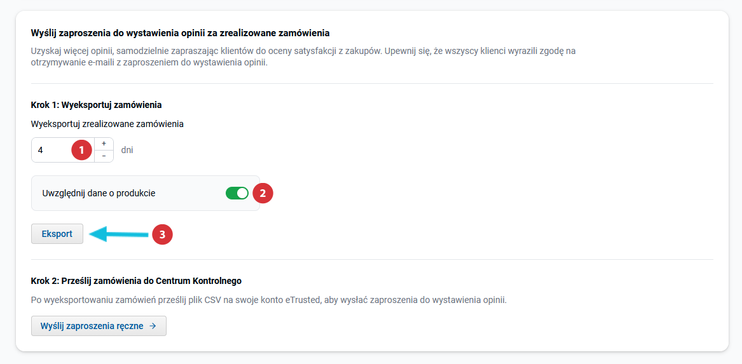Click the red badge numbered 2
742x364 pixels.
(263, 193)
